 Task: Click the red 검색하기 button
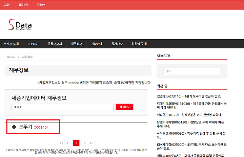pyautogui.click(x=124, y=107)
